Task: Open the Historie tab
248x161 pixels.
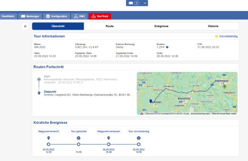Action: pyautogui.click(x=213, y=26)
